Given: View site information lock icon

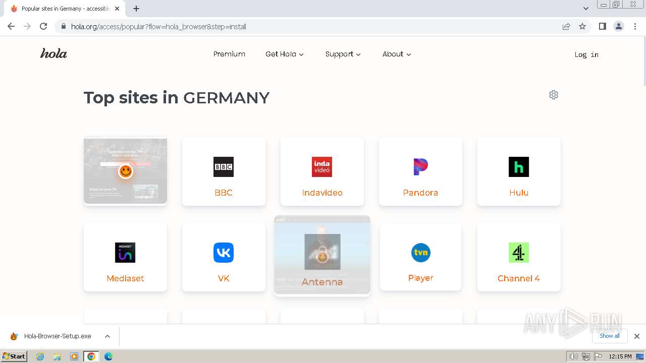Looking at the screenshot, I should point(63,26).
